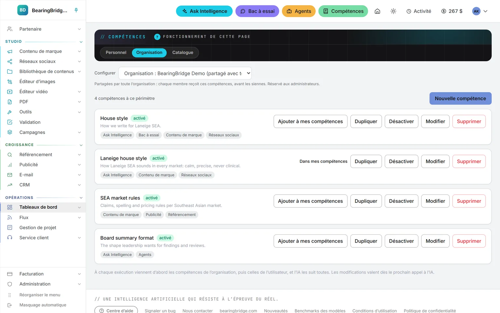
Task: Open the Centre d'aide link
Action: tap(116, 311)
